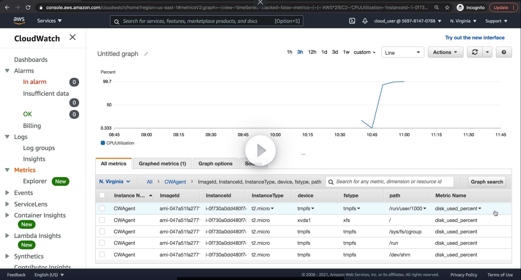Click the browser zoom magnifier icon
Screen dimensions: 521x280
point(436,8)
